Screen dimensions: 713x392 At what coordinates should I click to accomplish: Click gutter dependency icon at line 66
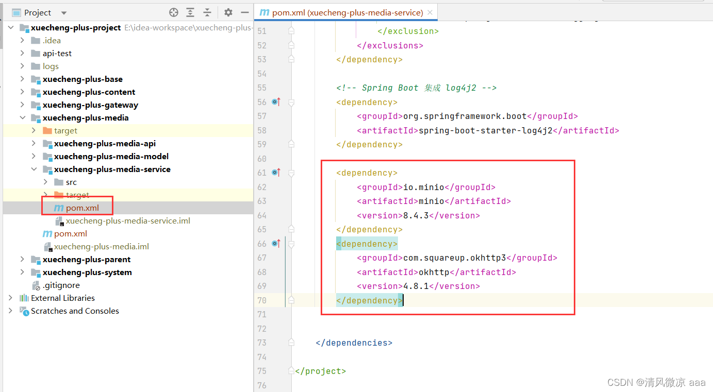276,244
